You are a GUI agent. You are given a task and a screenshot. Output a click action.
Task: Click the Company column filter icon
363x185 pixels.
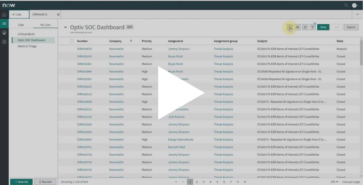coord(131,41)
